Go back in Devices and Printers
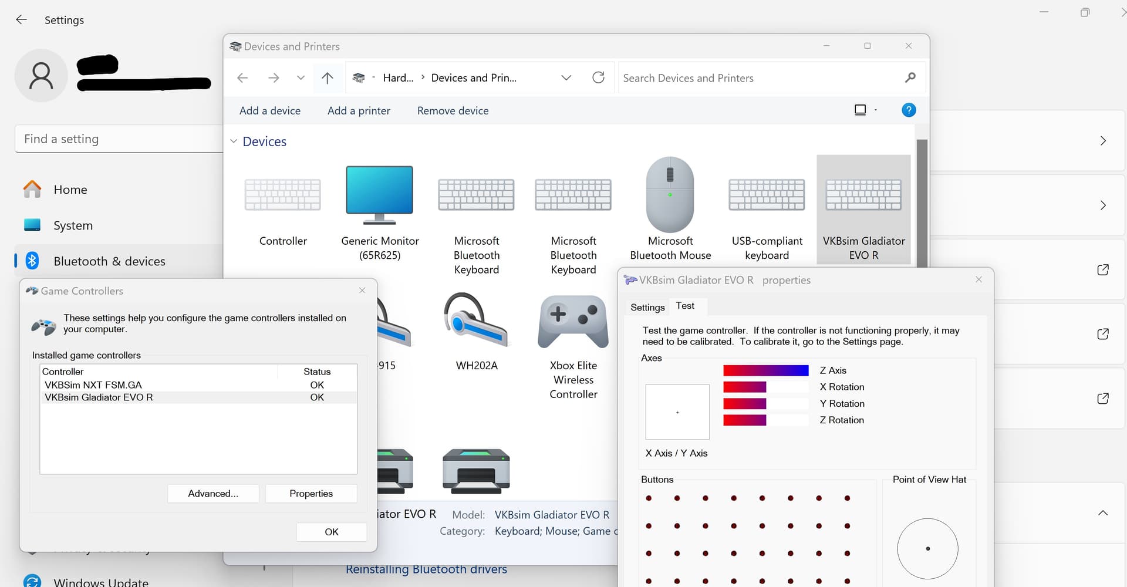 [x=242, y=77]
